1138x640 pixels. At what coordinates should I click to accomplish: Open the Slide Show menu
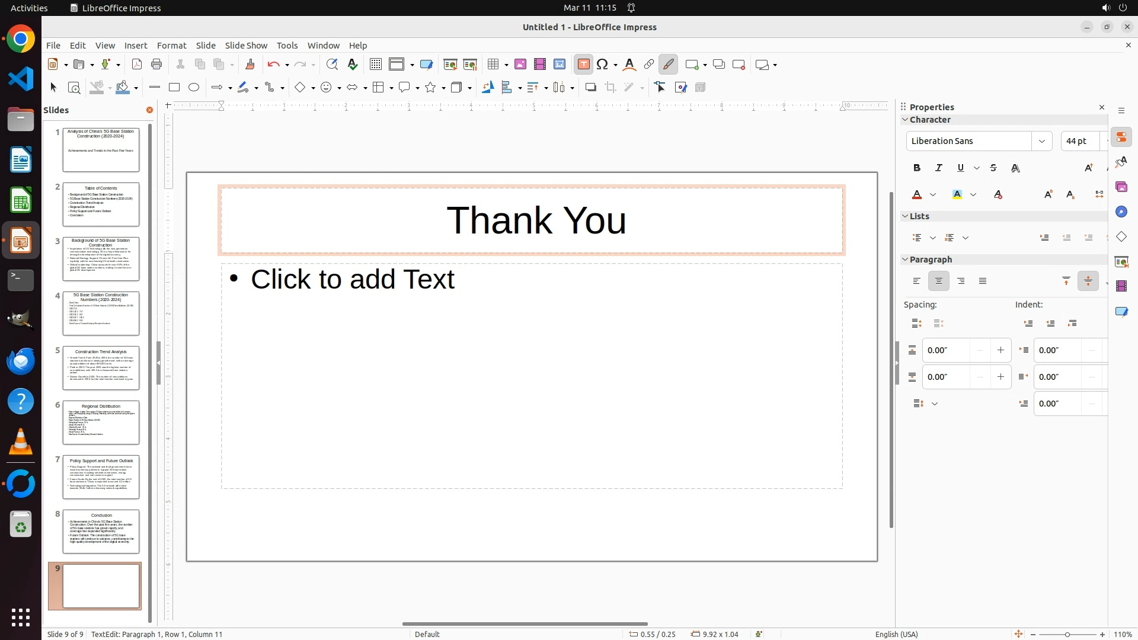(246, 46)
